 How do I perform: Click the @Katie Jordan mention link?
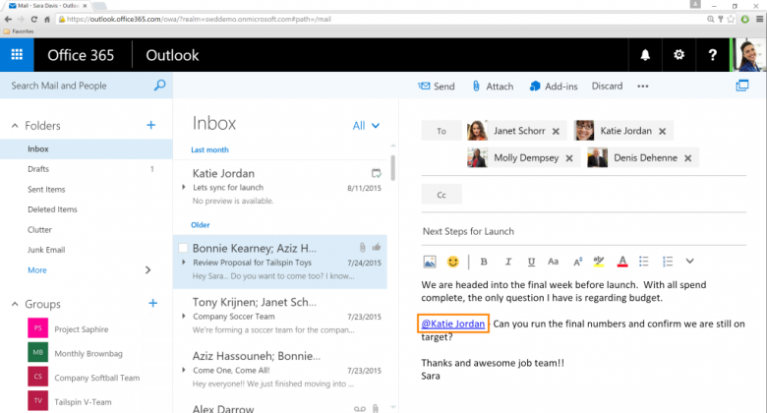(452, 324)
